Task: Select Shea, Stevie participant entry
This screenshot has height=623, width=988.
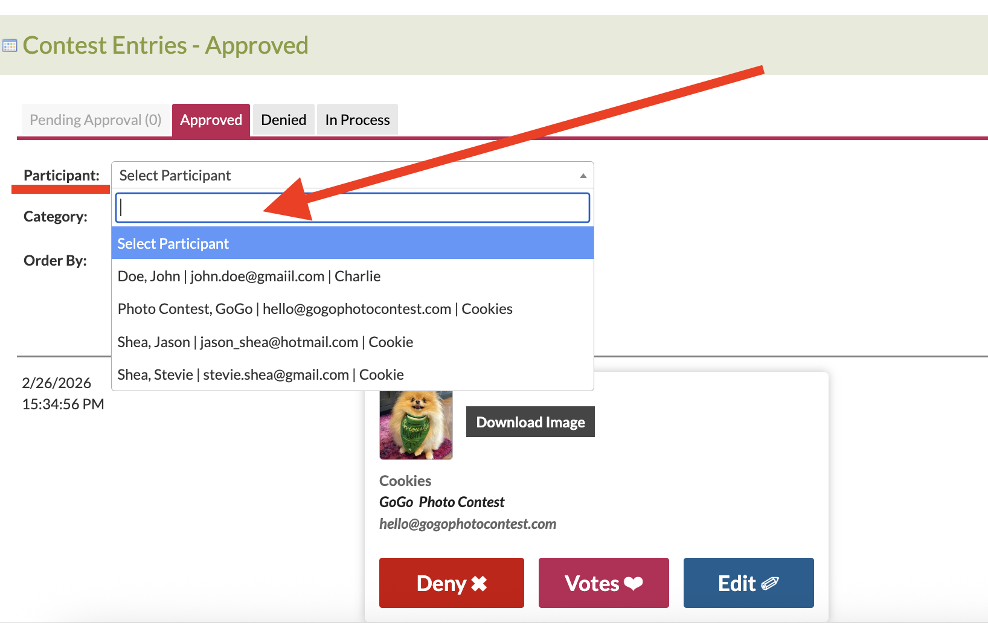Action: pyautogui.click(x=353, y=375)
